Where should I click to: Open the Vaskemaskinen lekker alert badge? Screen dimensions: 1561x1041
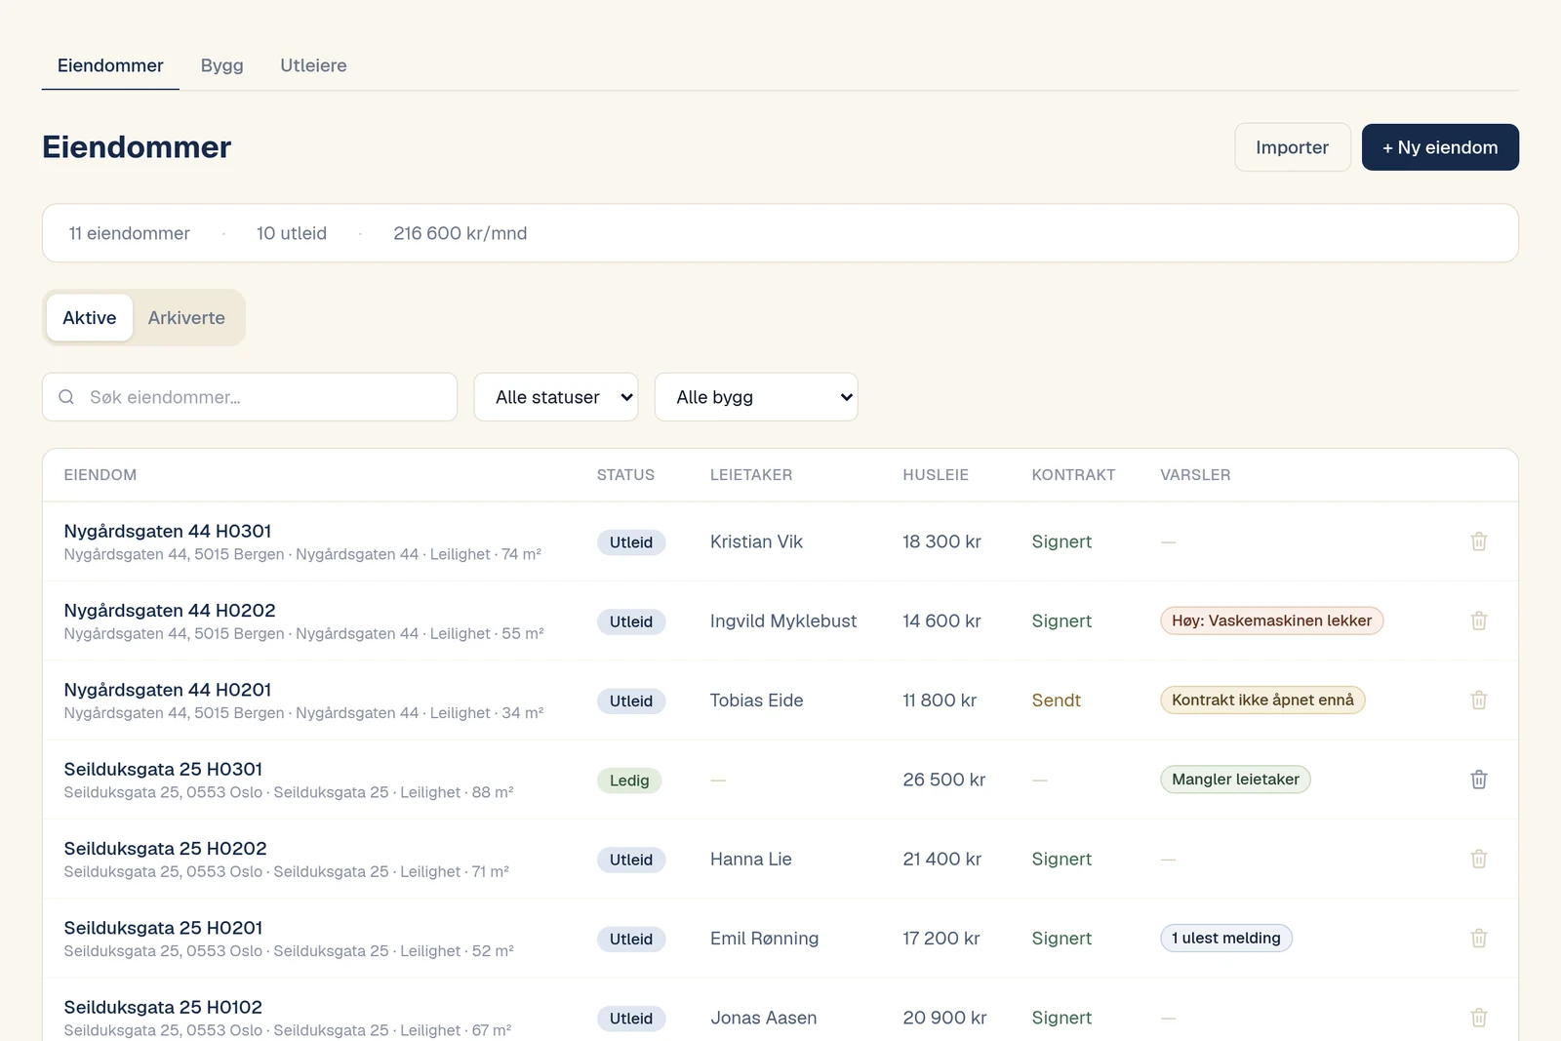(1271, 621)
